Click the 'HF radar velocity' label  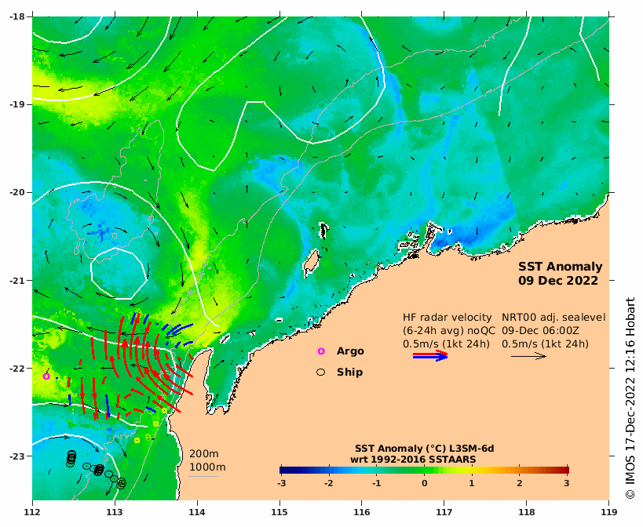447,318
